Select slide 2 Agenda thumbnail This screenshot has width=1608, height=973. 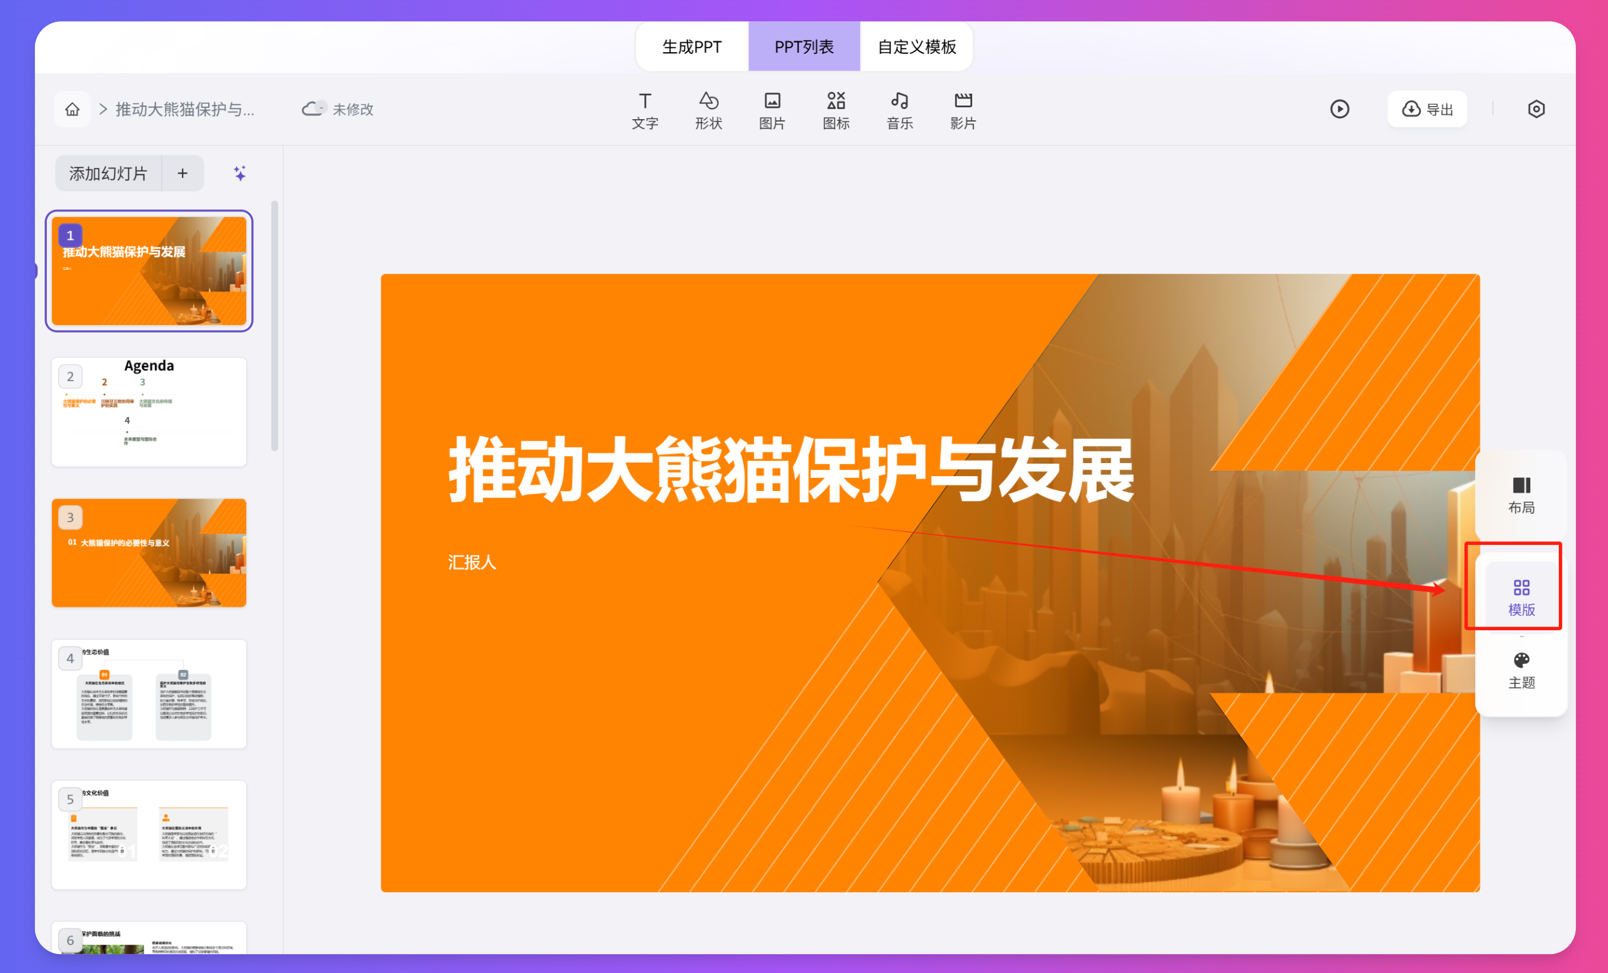pos(149,411)
